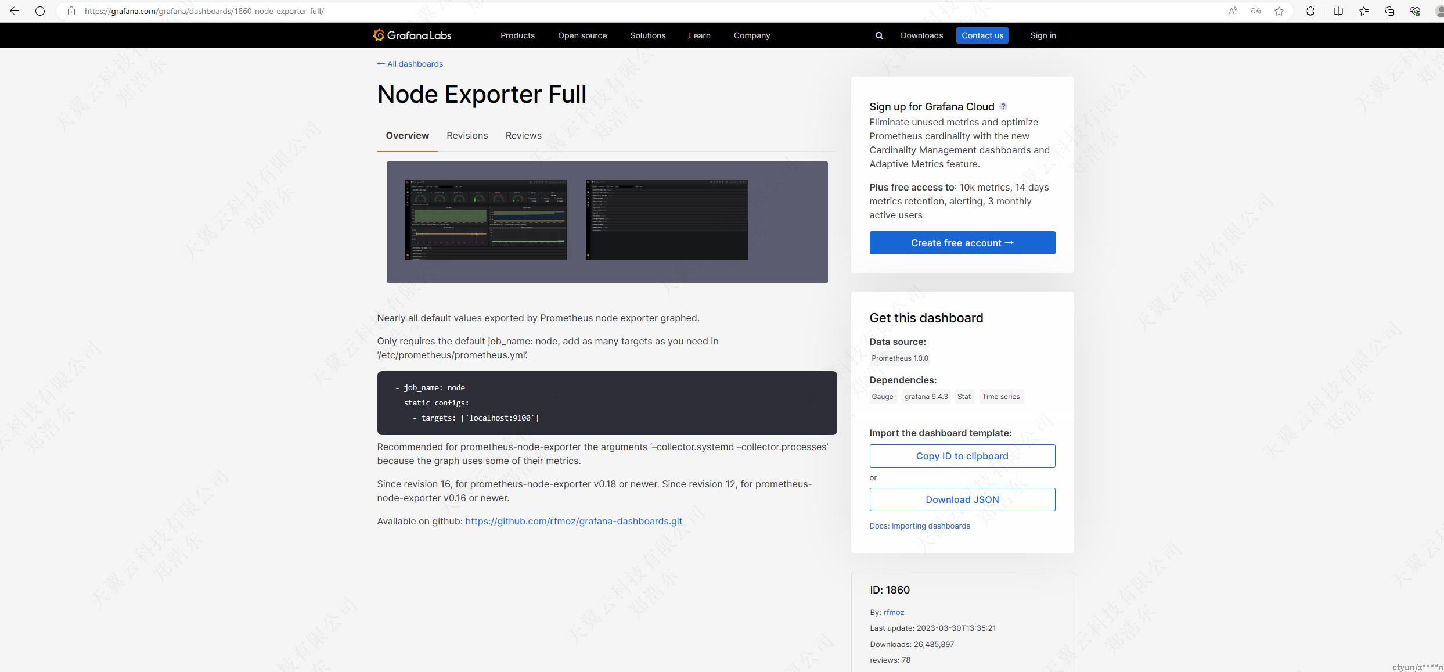This screenshot has height=672, width=1444.
Task: View site info via the lock icon
Action: click(x=71, y=11)
